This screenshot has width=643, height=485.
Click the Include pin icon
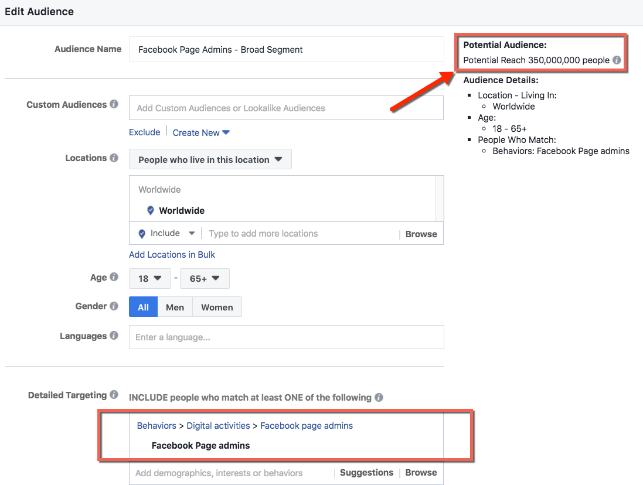click(142, 234)
